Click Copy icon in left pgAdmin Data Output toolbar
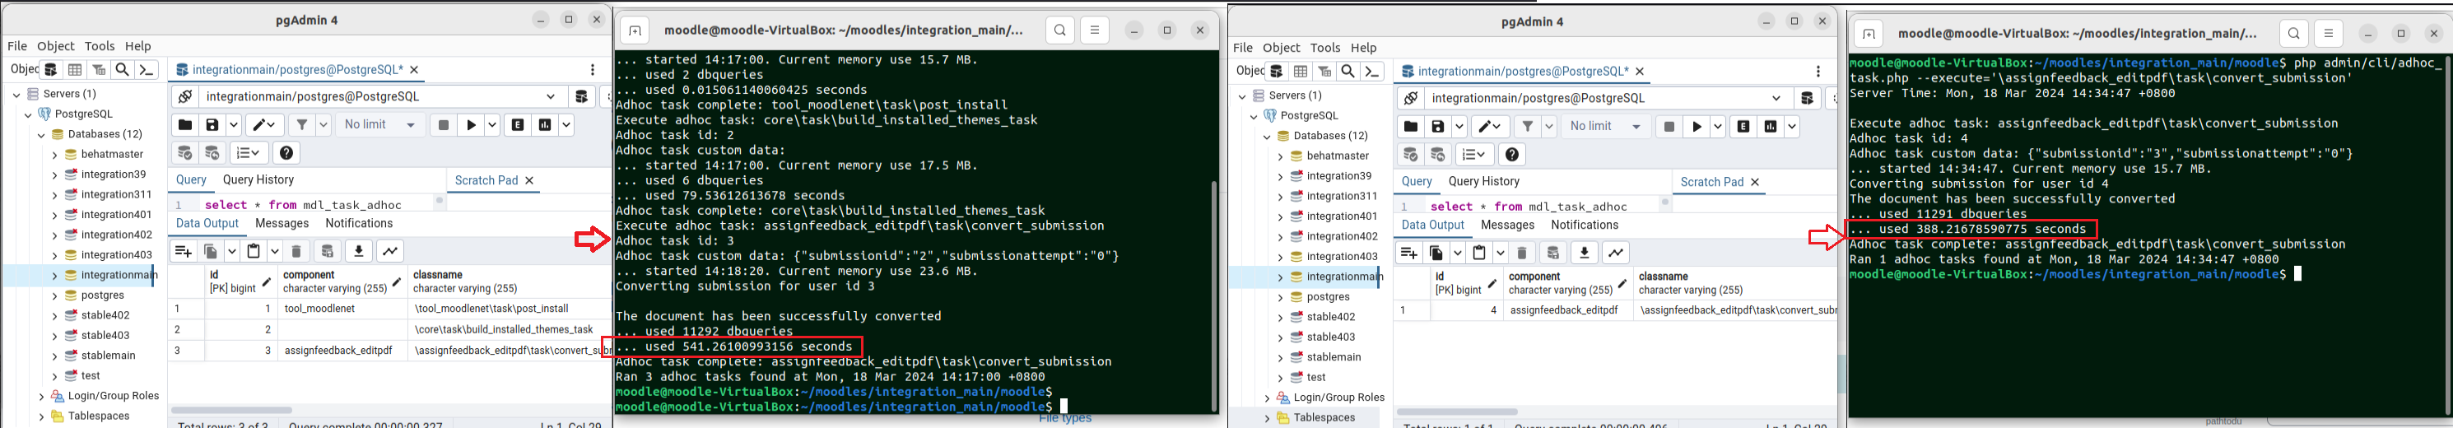This screenshot has width=2453, height=428. (211, 251)
